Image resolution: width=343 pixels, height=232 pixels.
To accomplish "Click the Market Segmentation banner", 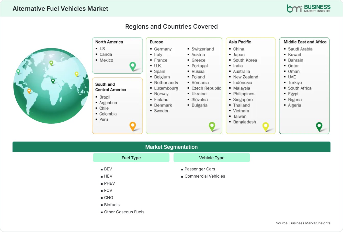I will [x=171, y=147].
